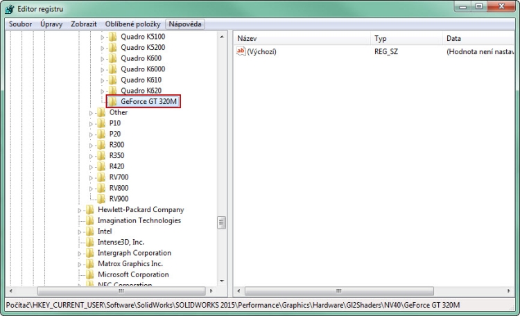The image size is (520, 316).
Task: Expand the Quadro K620 key
Action: click(x=102, y=91)
